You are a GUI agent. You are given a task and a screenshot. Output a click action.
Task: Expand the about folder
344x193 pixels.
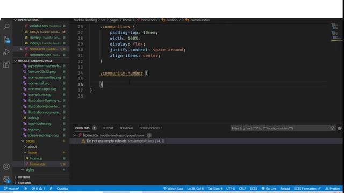click(32, 147)
